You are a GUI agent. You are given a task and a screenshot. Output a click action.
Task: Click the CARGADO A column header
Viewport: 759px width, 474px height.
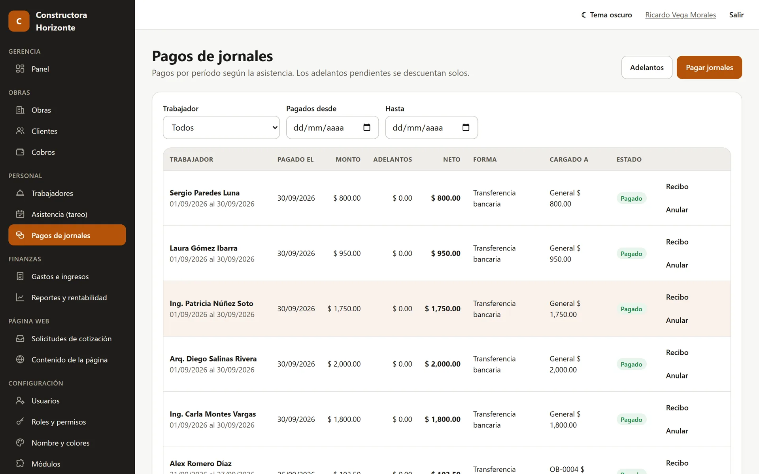pyautogui.click(x=568, y=159)
